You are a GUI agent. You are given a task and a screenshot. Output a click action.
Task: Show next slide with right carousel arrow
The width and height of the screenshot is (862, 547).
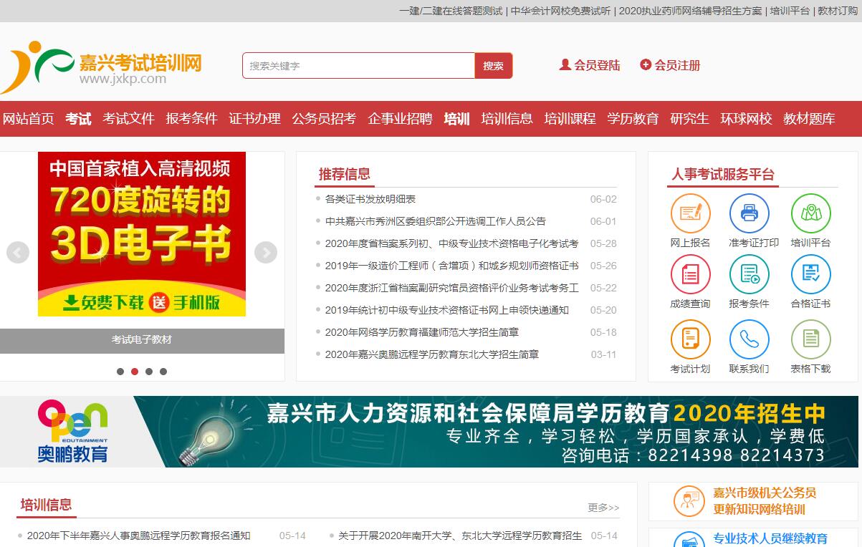tap(266, 253)
